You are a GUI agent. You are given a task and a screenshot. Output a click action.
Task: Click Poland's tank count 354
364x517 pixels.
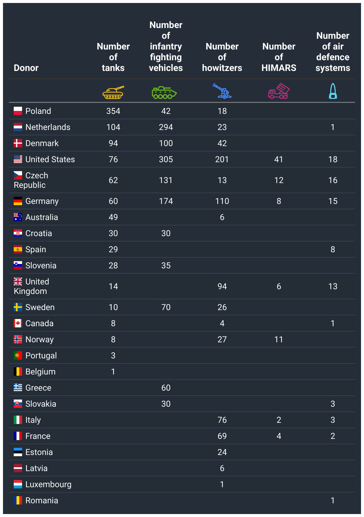[113, 111]
